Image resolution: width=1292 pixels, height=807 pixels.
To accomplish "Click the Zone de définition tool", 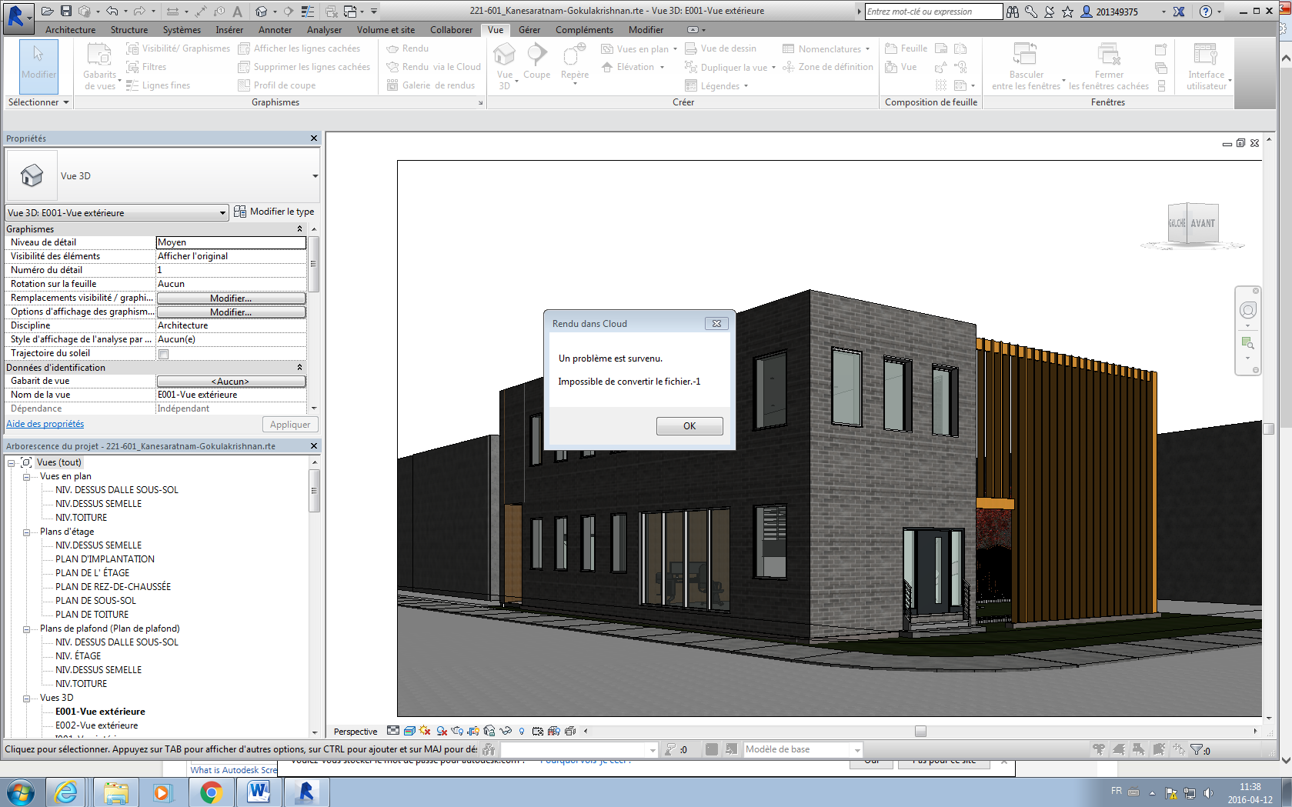I will [828, 67].
